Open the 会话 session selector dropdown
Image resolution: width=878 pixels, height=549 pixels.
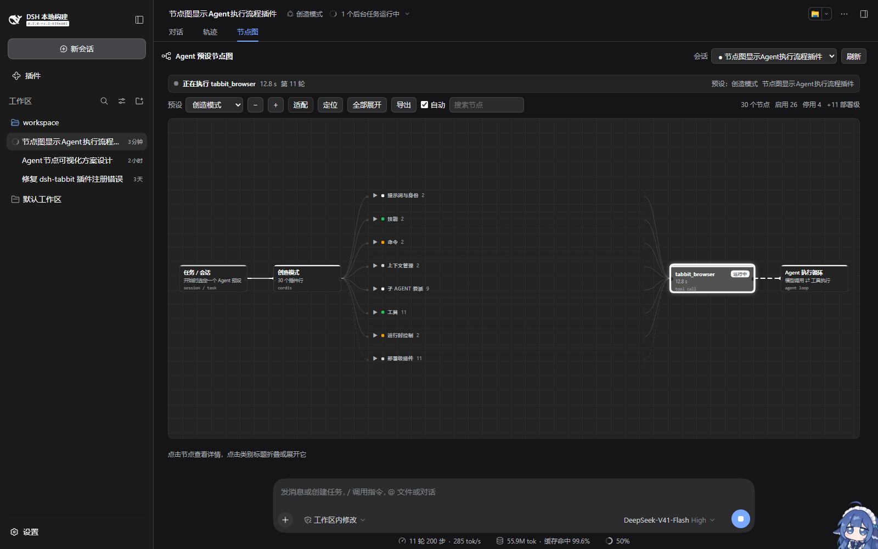tap(774, 56)
